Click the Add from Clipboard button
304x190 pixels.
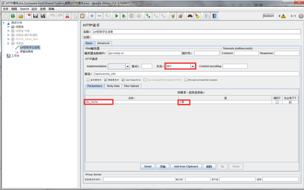186,167
